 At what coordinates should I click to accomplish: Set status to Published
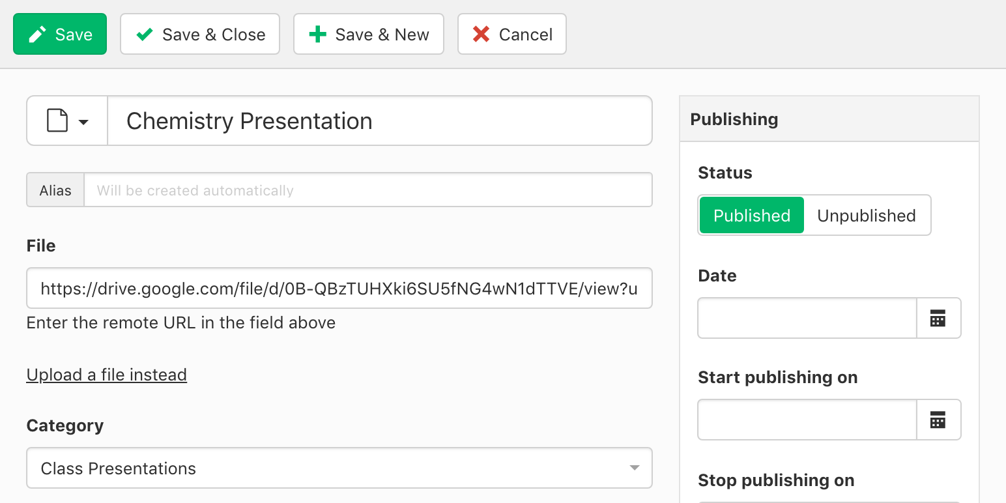pyautogui.click(x=751, y=216)
